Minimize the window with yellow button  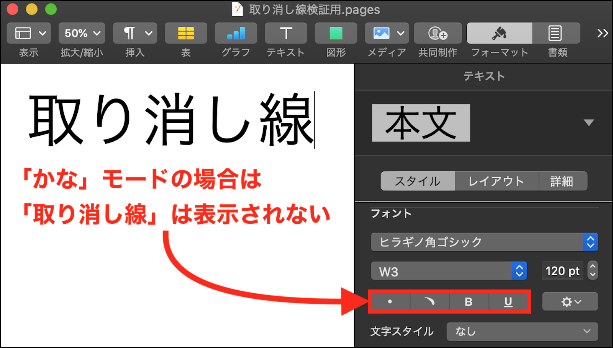(32, 9)
